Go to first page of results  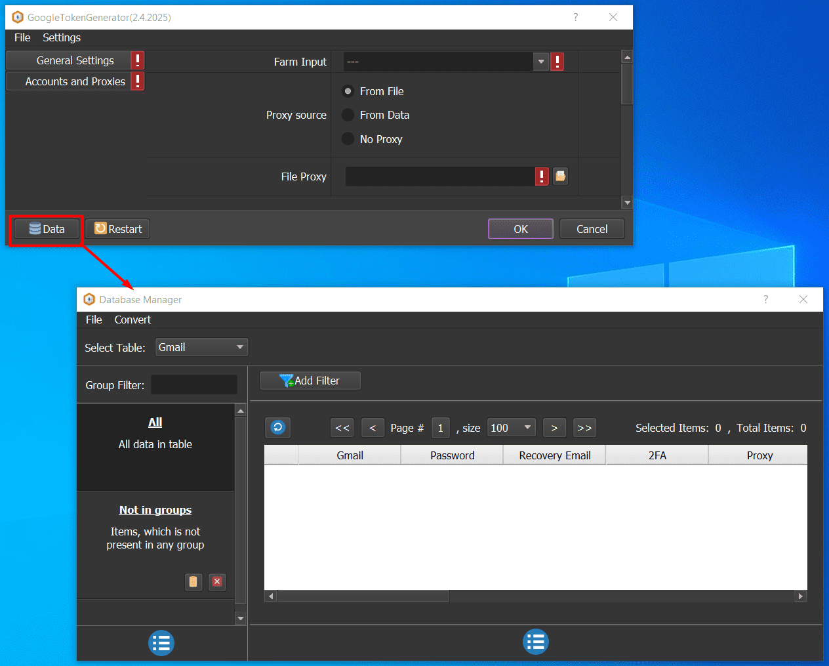click(342, 428)
